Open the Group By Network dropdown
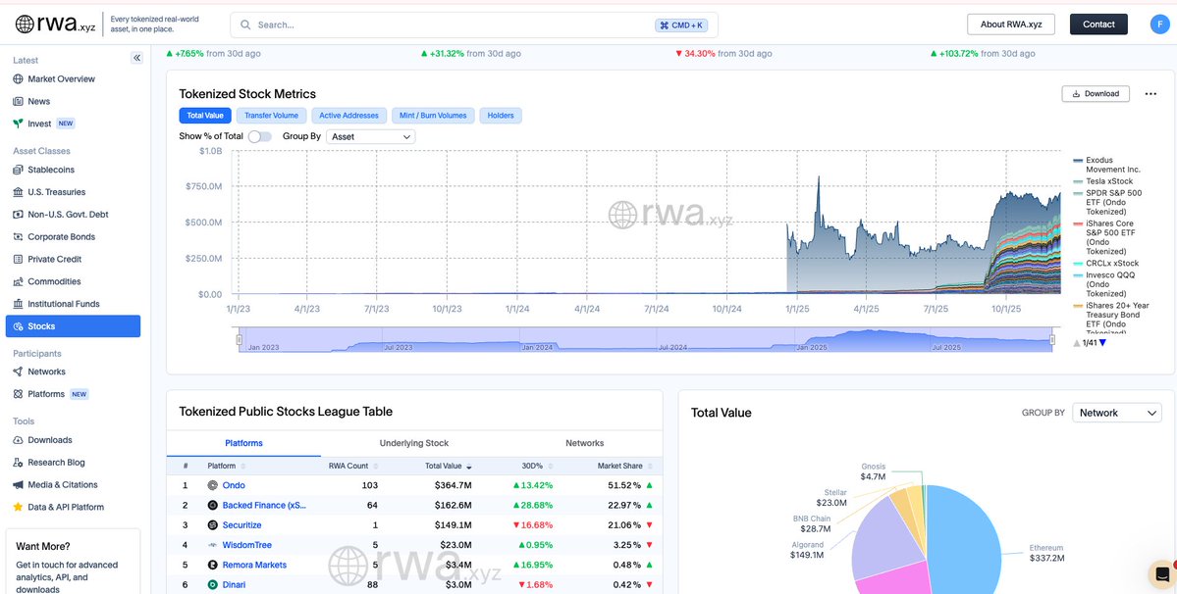 point(1117,413)
